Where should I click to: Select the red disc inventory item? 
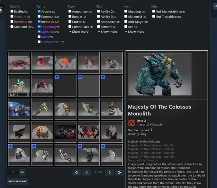(x=19, y=63)
